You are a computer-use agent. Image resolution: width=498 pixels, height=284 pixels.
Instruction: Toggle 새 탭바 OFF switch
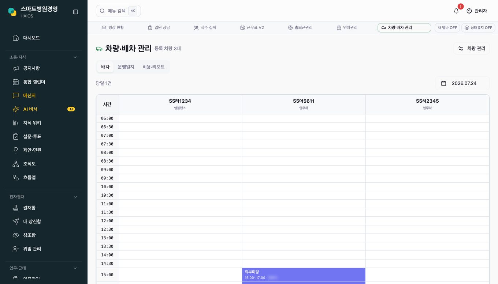click(x=447, y=28)
